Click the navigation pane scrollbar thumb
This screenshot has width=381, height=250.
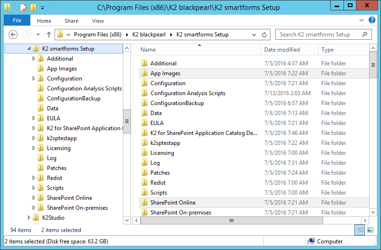coord(127,121)
